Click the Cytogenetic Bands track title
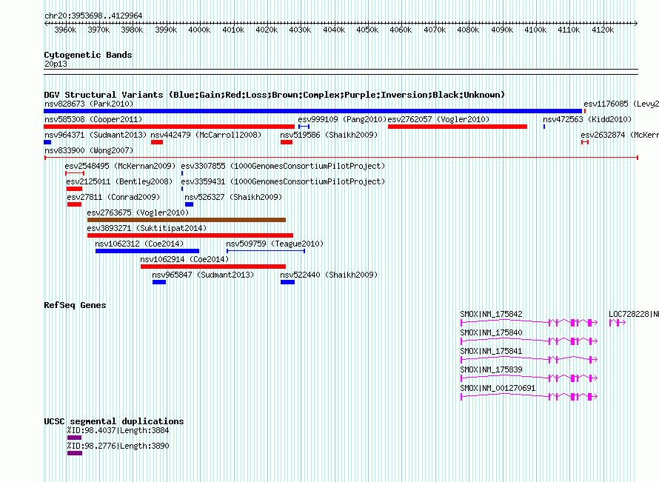659x482 pixels. coord(88,55)
